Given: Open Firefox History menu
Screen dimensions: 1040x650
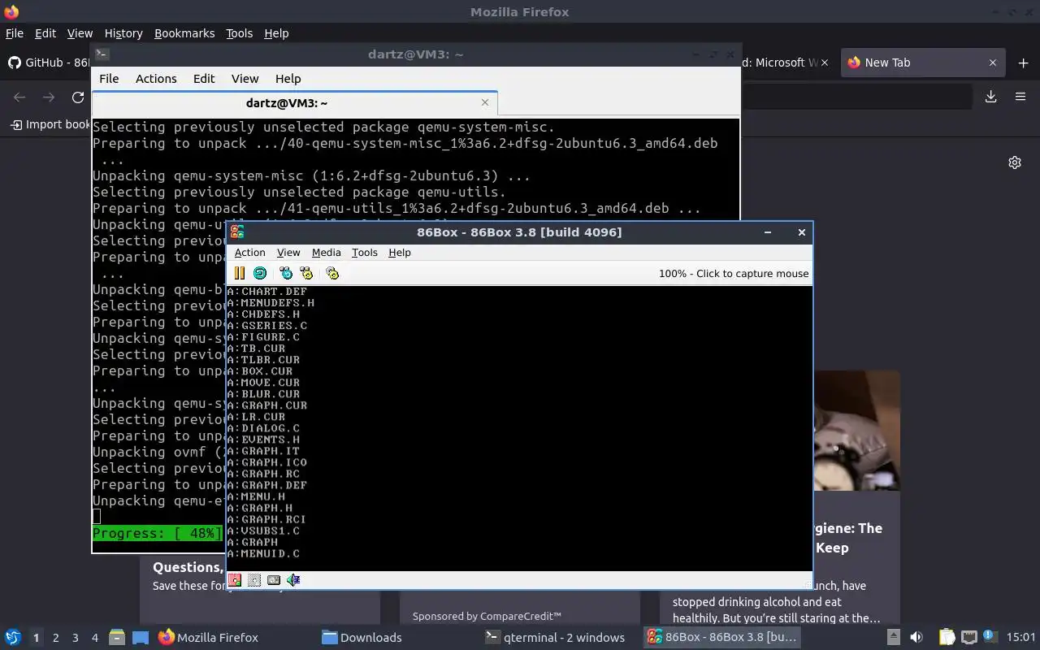Looking at the screenshot, I should point(123,33).
